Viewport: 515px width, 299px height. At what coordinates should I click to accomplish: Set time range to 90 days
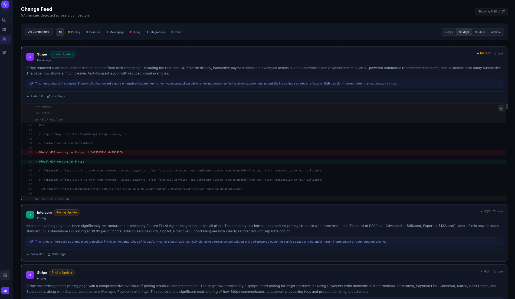(480, 32)
